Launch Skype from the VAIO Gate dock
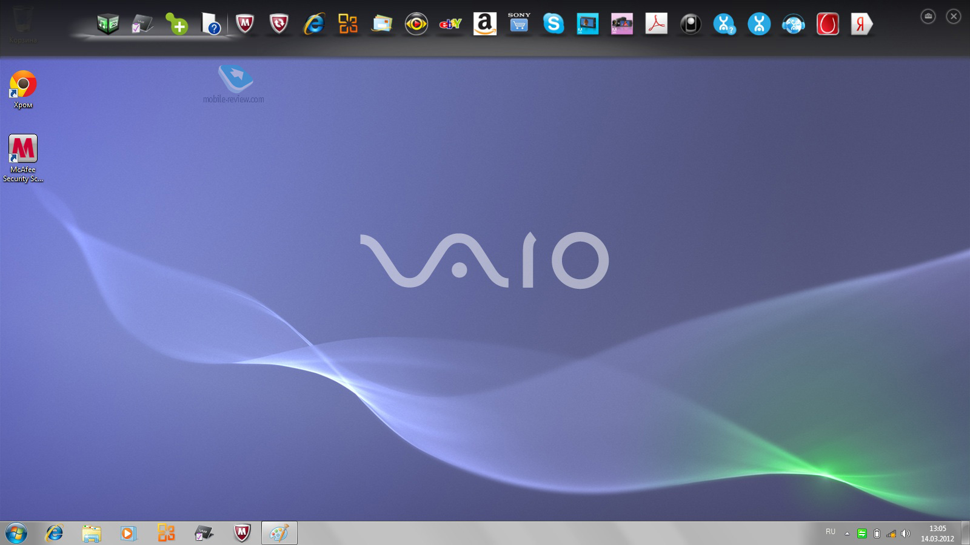Screen dimensions: 970x545 pos(554,24)
